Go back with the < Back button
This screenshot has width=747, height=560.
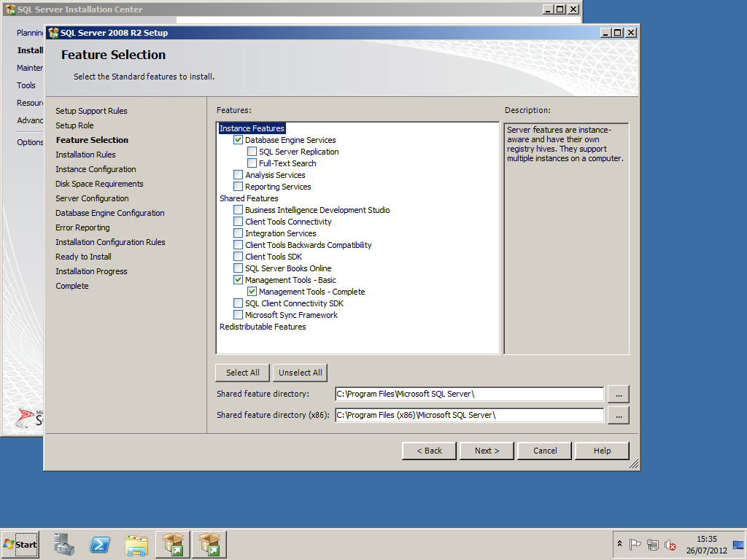coord(429,451)
